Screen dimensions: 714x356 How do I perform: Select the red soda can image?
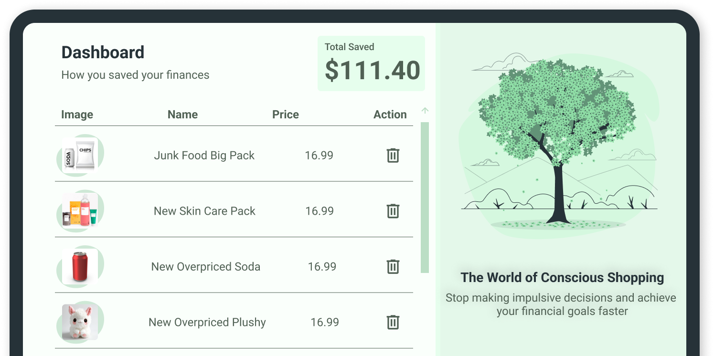point(80,267)
